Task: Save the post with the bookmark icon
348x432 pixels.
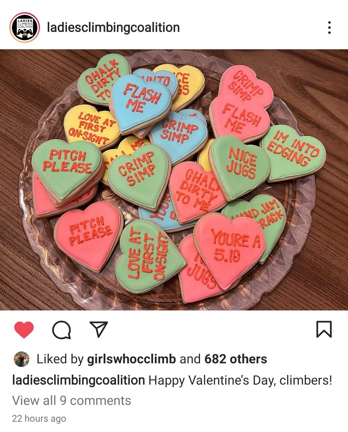Action: click(x=324, y=329)
